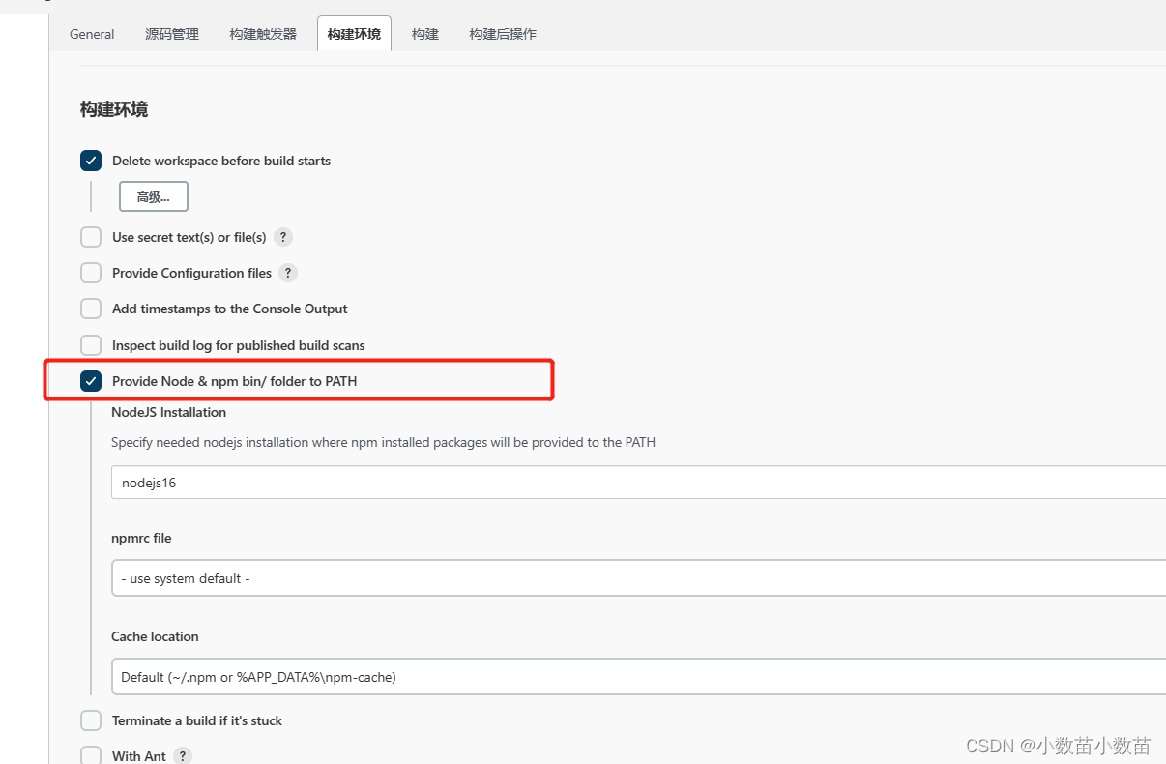Enable Inspect build log for published build scans
The image size is (1166, 764).
pos(90,345)
